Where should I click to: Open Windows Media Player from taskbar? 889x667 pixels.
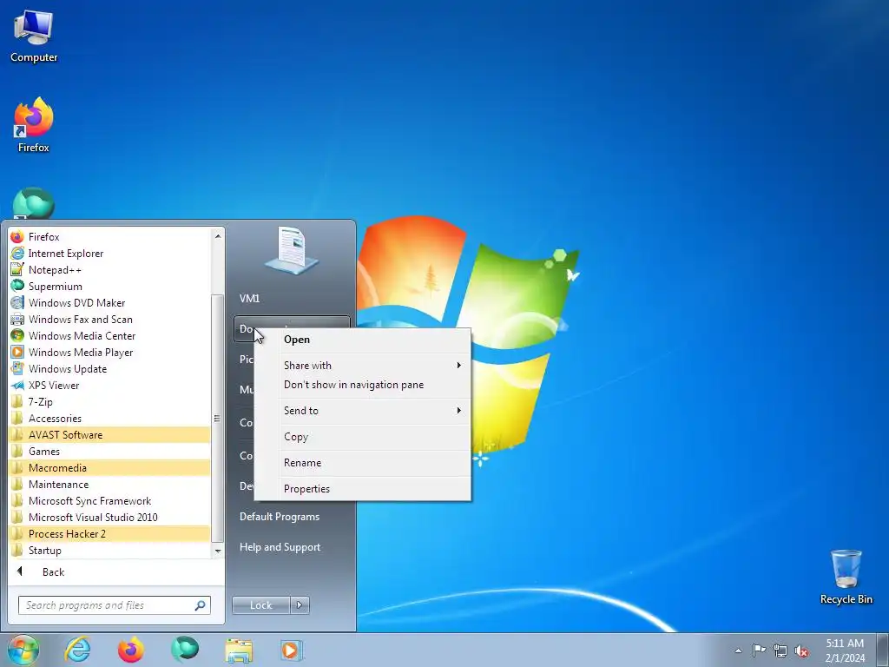pos(292,650)
